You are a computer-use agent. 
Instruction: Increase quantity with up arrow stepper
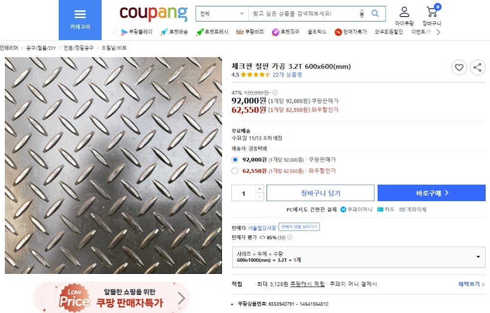[x=259, y=189]
